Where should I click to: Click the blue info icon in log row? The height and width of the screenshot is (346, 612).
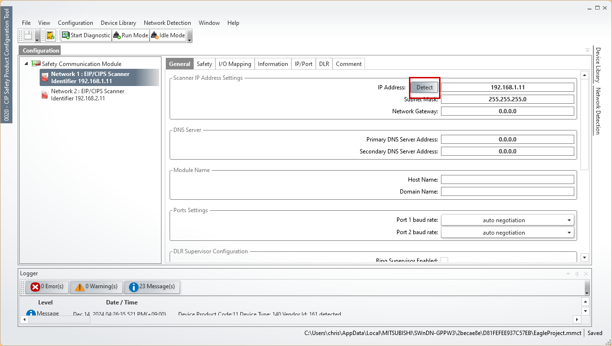tap(31, 314)
